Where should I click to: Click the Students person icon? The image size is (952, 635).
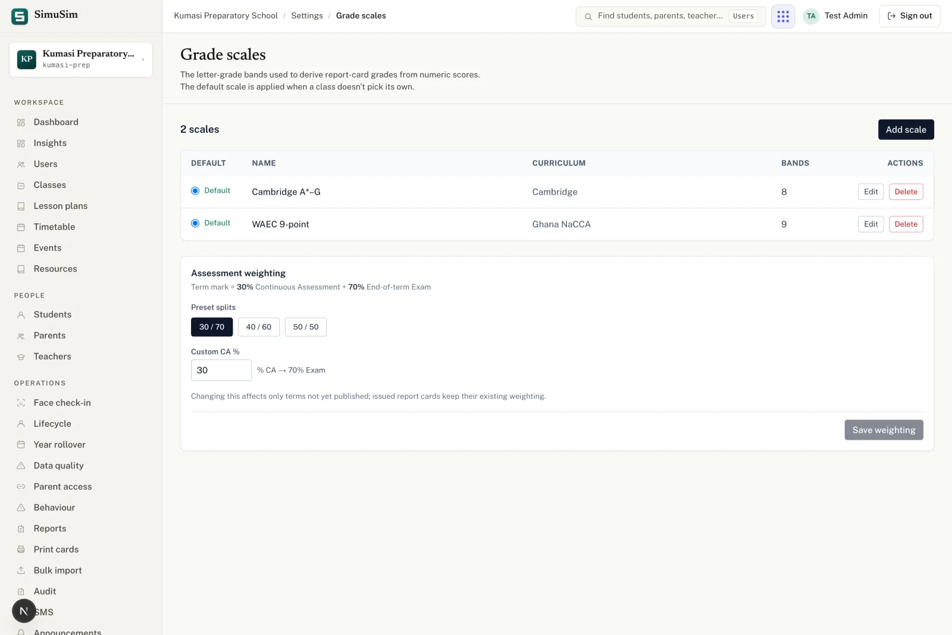pyautogui.click(x=21, y=315)
